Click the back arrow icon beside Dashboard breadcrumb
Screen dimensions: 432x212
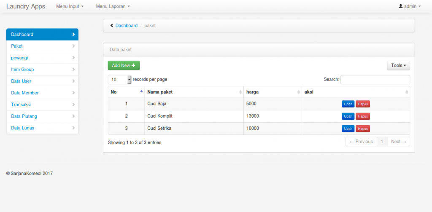tap(111, 26)
